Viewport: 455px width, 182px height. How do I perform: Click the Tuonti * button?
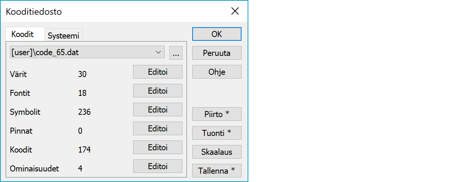point(217,133)
